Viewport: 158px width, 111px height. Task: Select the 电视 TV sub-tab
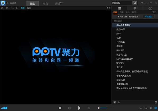[x=134, y=12]
